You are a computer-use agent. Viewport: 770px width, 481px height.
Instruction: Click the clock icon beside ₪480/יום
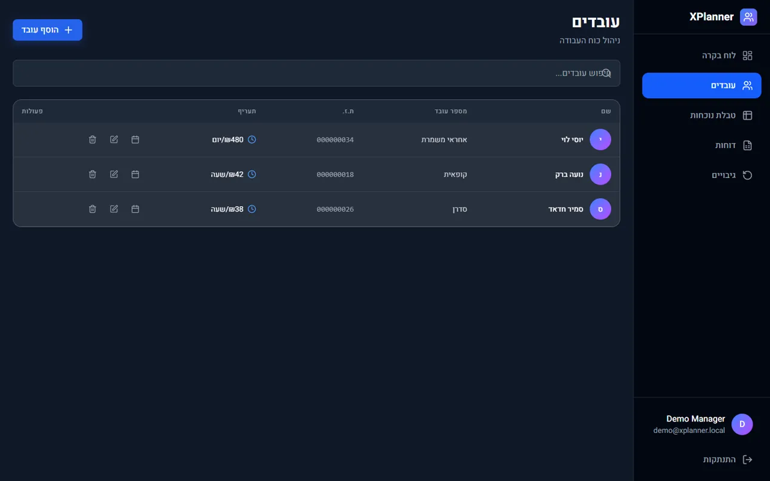252,139
